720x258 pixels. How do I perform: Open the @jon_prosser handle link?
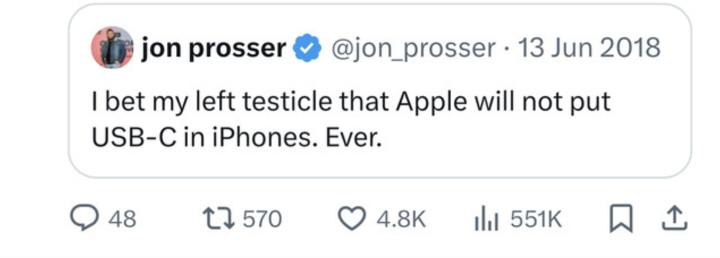pyautogui.click(x=412, y=49)
